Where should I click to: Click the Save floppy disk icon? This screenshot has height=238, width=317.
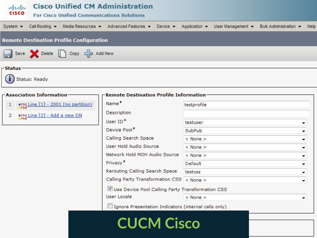8,54
